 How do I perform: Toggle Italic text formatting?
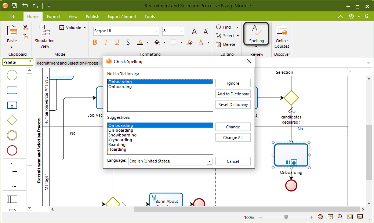pos(106,43)
